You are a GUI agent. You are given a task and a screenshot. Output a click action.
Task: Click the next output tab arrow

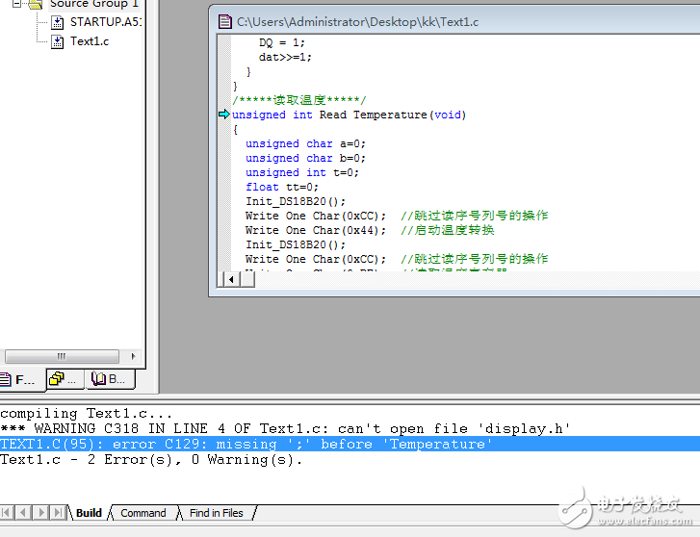pyautogui.click(x=41, y=512)
